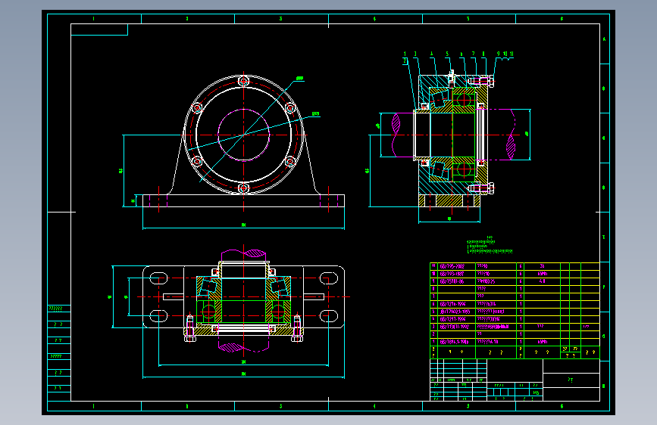The image size is (657, 425).
Task: Pick the green technical notes text block
Action: click(490, 245)
